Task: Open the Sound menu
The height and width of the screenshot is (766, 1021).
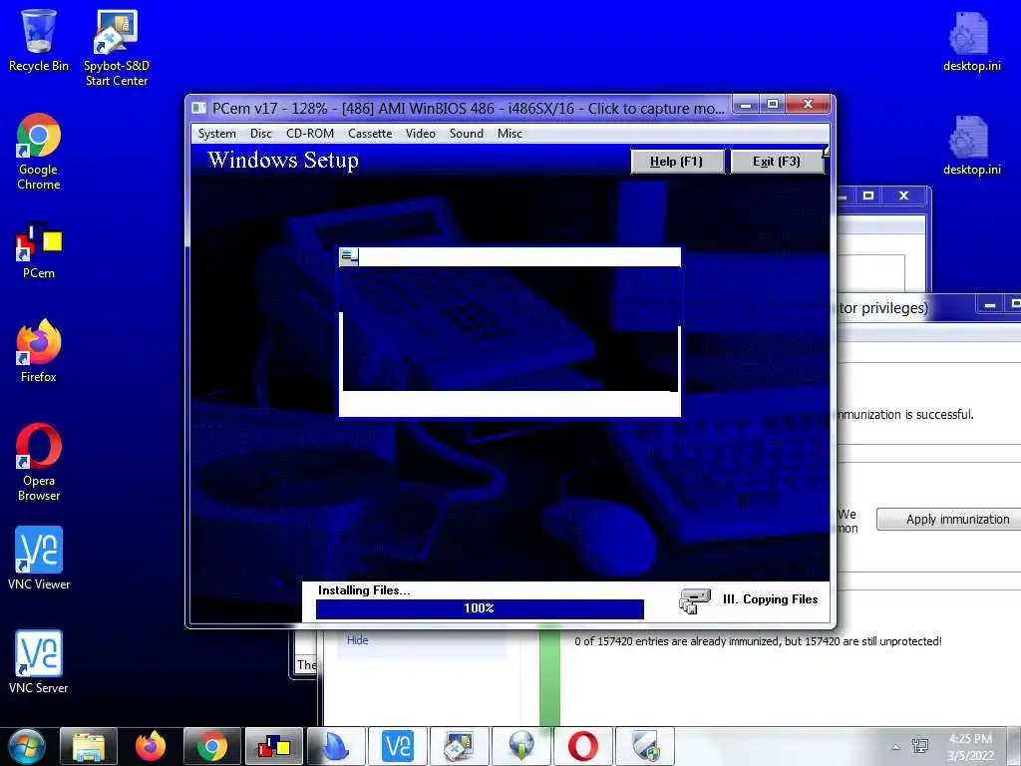Action: (467, 134)
